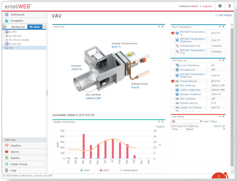Select My RTU in the tree
Viewport: 237px width, 181px height.
pos(13,32)
